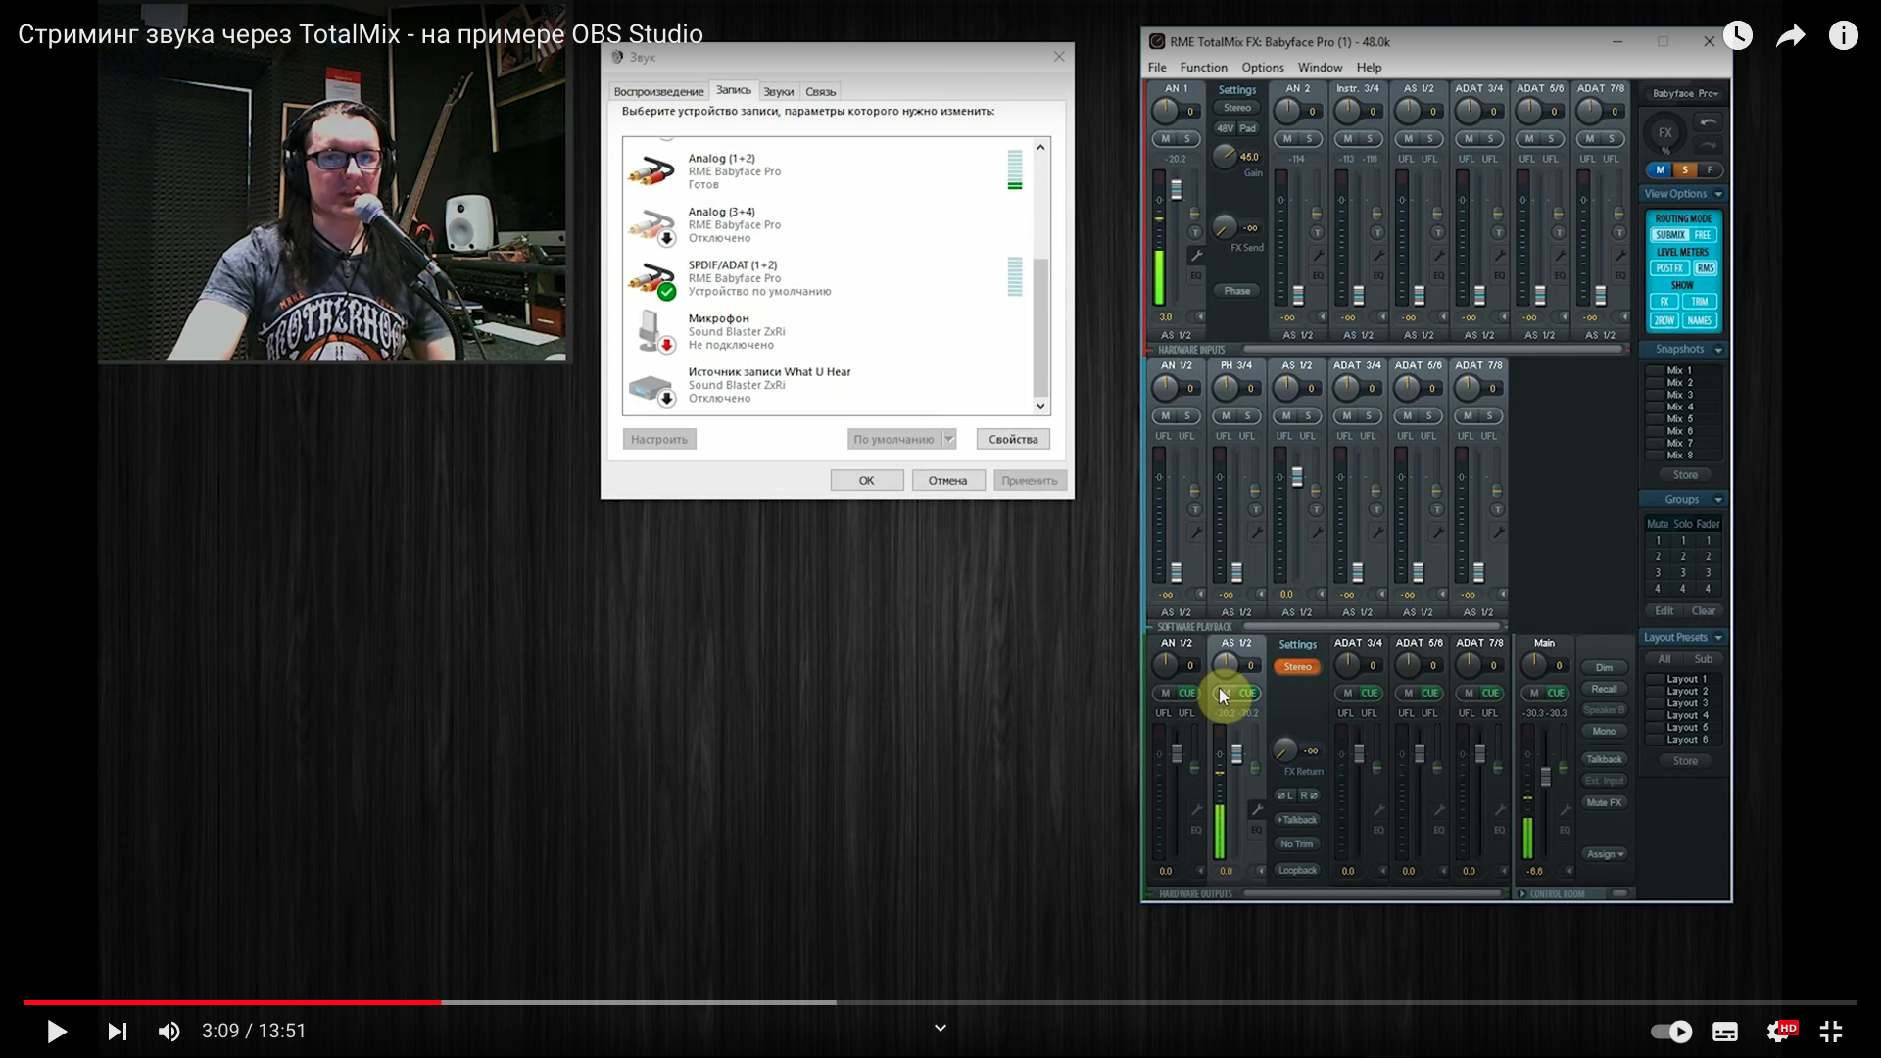Toggle trim T on hardware input AN 1
The image size is (1881, 1058).
point(1194,232)
